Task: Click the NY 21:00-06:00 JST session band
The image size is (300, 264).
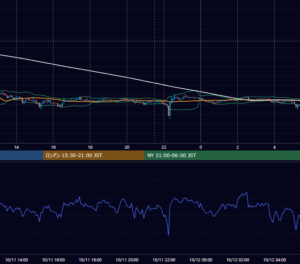Action: [x=222, y=155]
